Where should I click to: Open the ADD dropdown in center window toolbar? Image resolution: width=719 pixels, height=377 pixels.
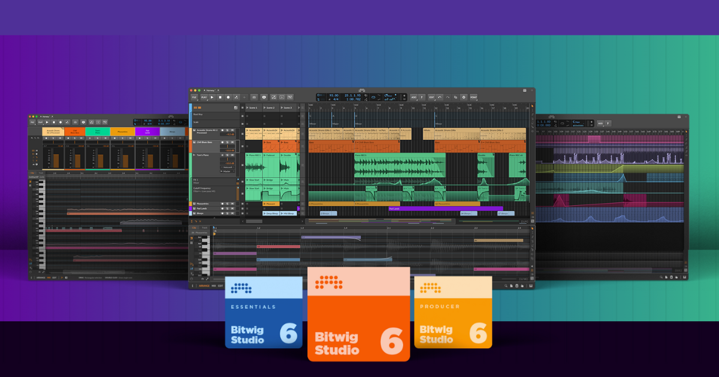pyautogui.click(x=414, y=97)
